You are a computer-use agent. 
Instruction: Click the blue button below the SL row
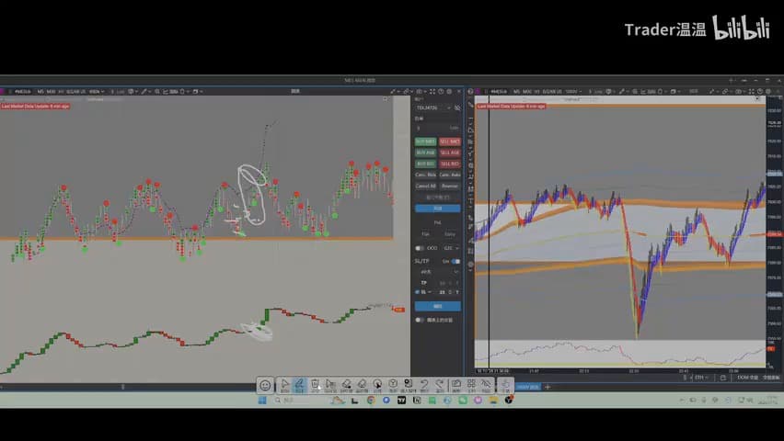pyautogui.click(x=437, y=306)
